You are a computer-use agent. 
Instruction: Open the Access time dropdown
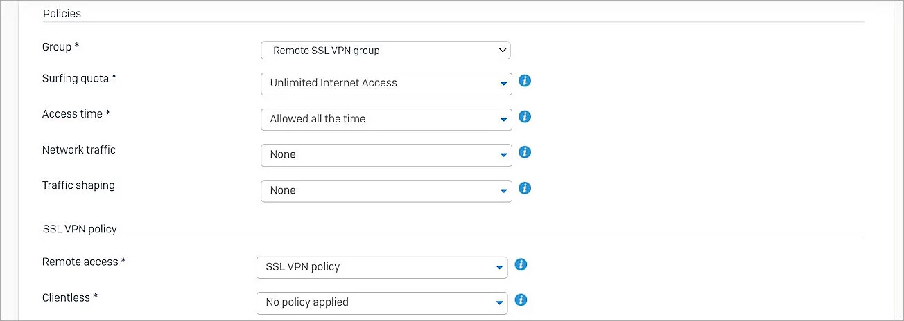coord(386,119)
